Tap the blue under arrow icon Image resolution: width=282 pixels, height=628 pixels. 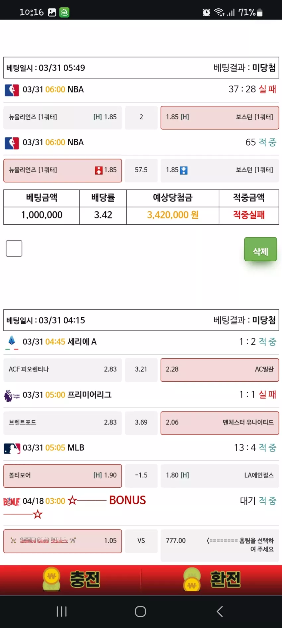[184, 170]
